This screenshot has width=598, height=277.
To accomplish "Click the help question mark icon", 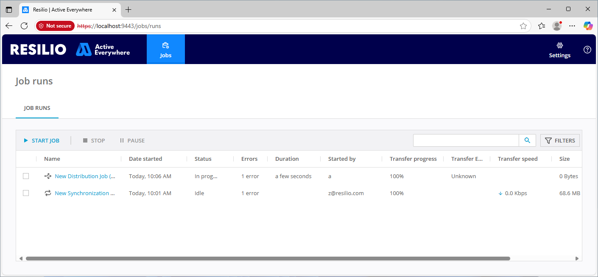I will tap(587, 50).
